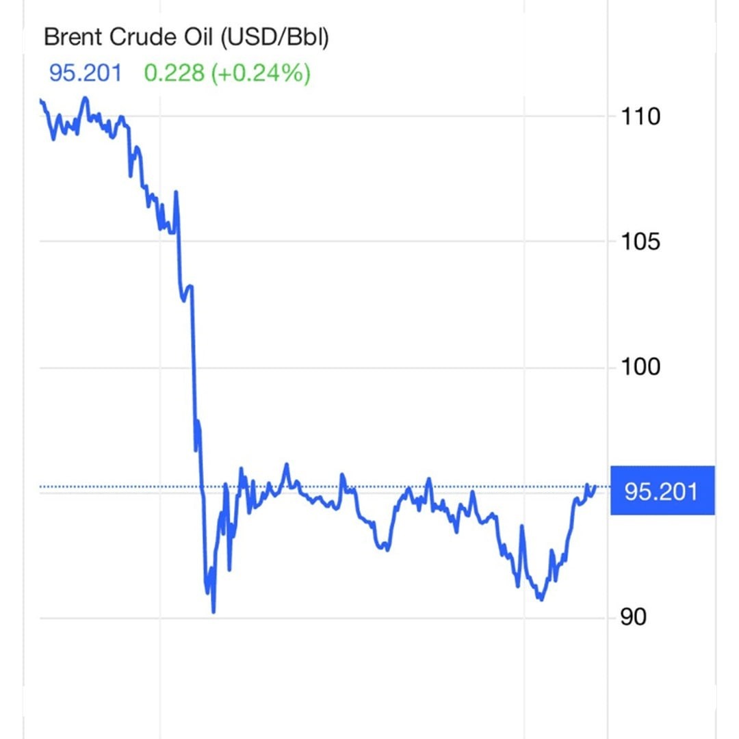Screen dimensions: 739x739
Task: Click the 90 horizontal gridline
Action: 376,619
